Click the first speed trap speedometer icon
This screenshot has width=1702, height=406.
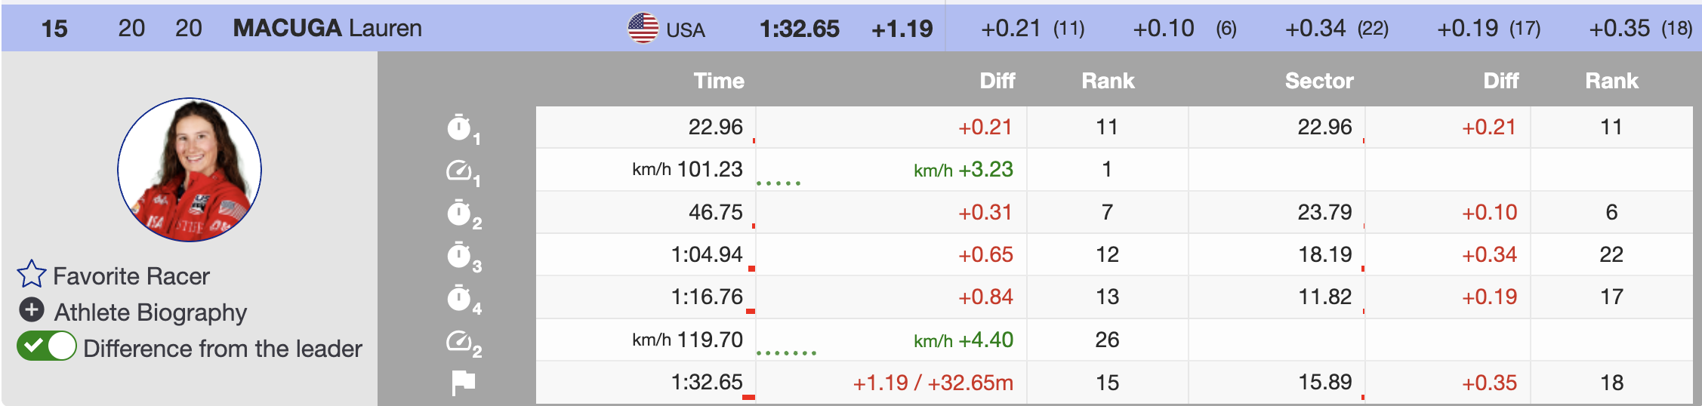pos(459,171)
